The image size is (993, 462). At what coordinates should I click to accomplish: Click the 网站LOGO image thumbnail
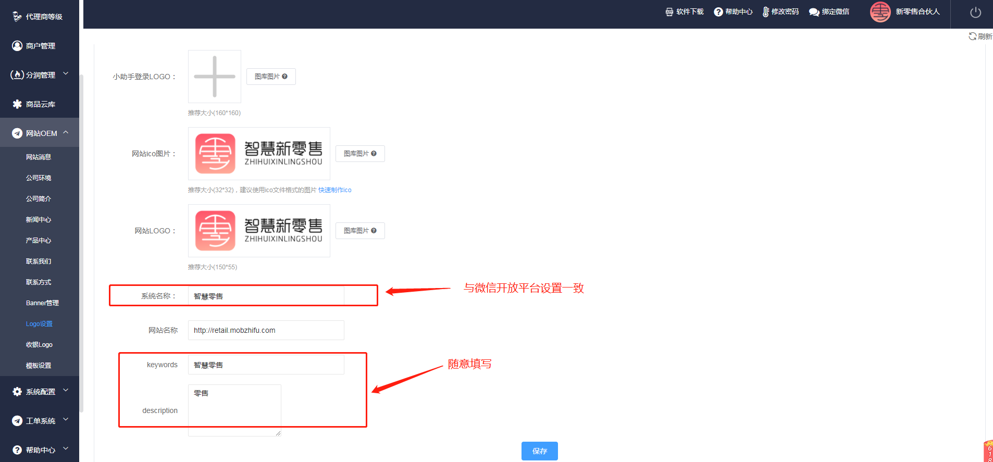coord(259,231)
